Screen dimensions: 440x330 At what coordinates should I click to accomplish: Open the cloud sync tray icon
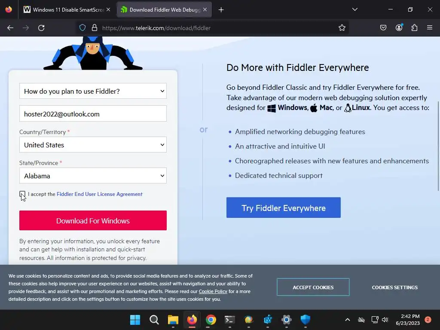pyautogui.click(x=361, y=320)
